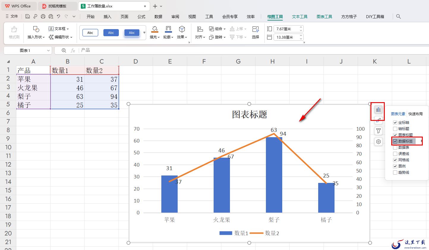The image size is (429, 250).
Task: Expand the data labels submenu arrow
Action: pos(422,141)
